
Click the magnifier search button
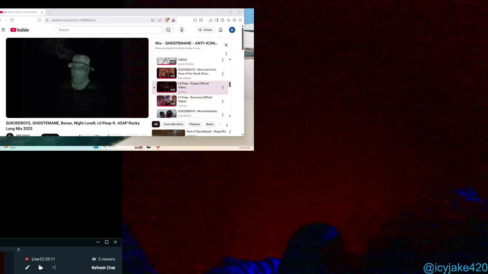click(168, 30)
